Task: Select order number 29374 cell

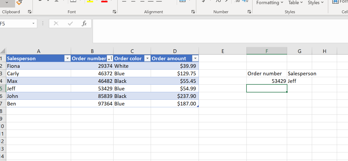Action: tap(92, 66)
